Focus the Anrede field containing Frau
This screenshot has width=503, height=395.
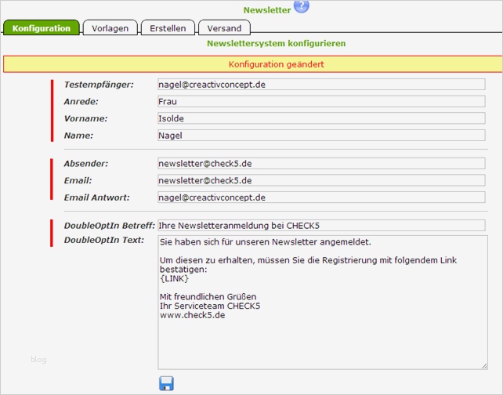coord(321,101)
